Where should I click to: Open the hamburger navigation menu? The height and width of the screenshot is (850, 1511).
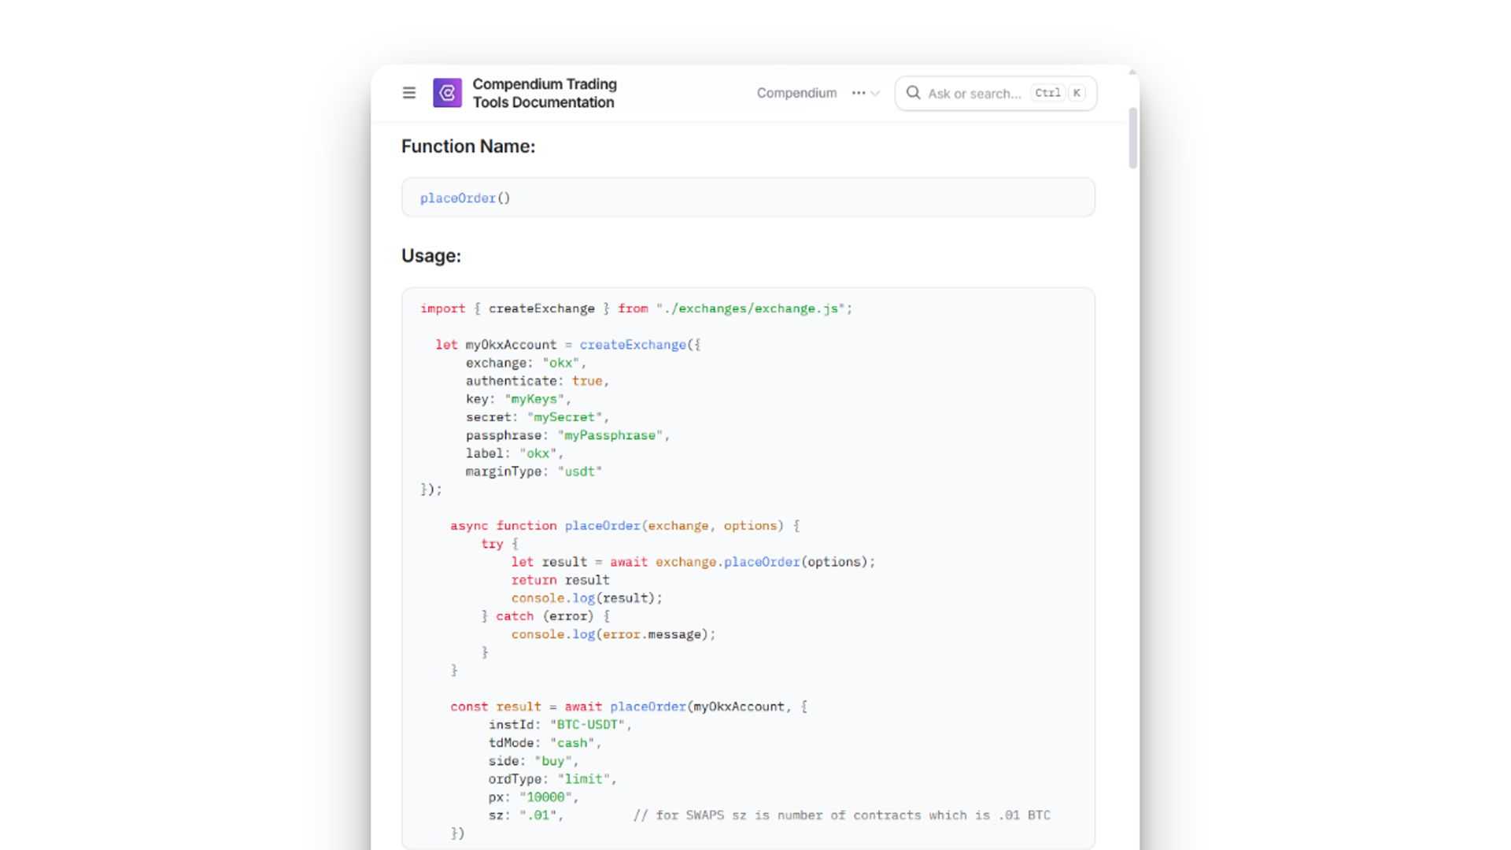click(x=408, y=93)
